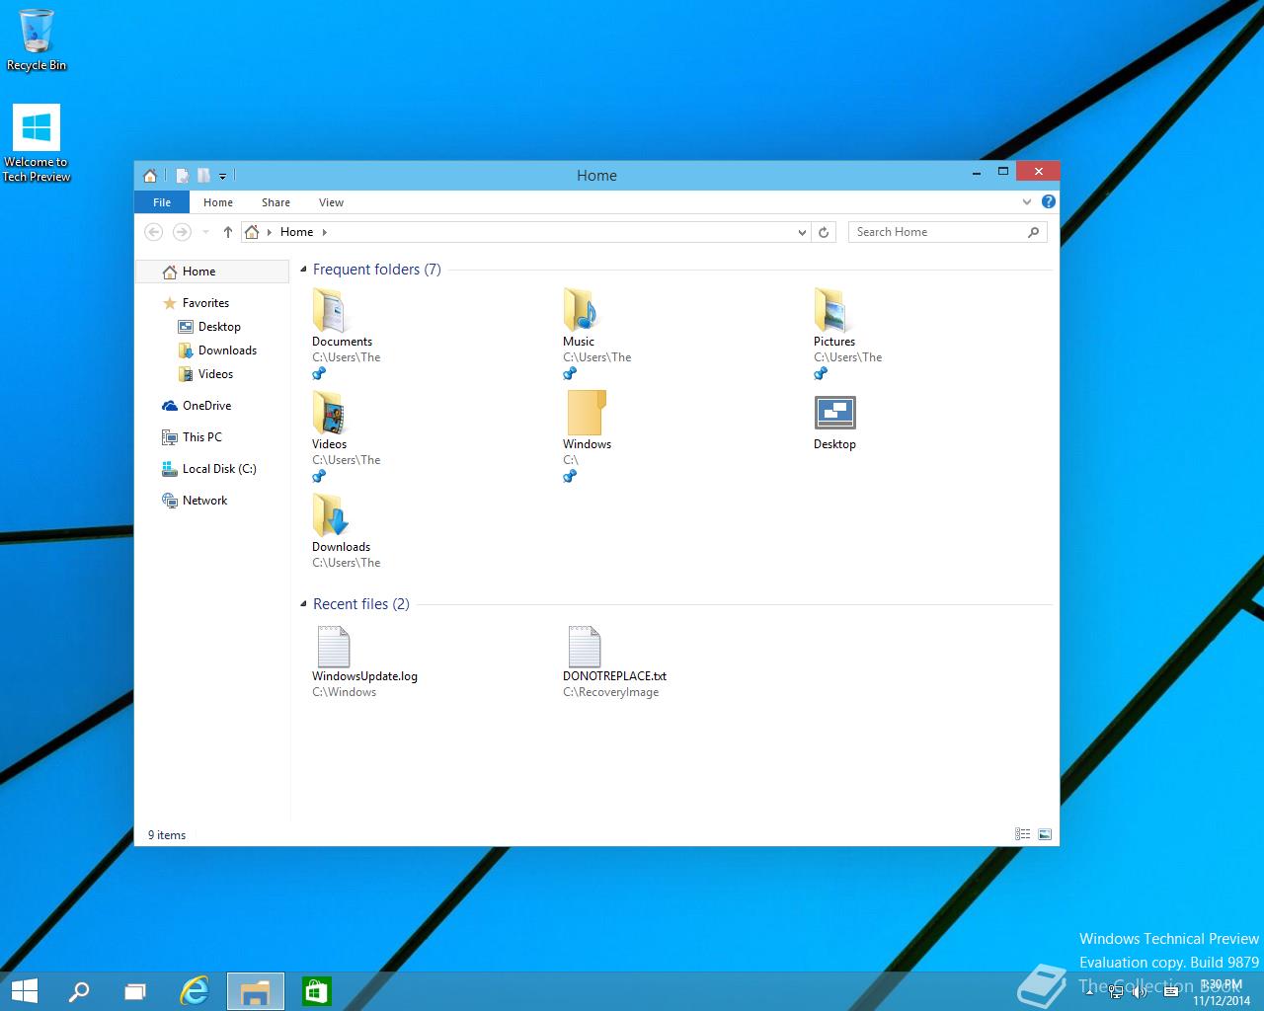The width and height of the screenshot is (1264, 1011).
Task: Refresh the Home view
Action: pyautogui.click(x=824, y=232)
